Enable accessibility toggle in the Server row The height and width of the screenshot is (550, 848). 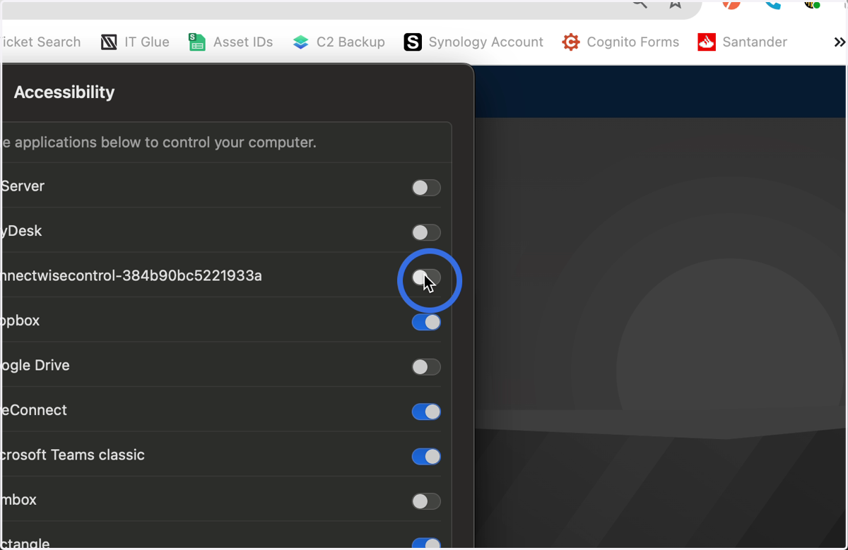[x=426, y=188]
